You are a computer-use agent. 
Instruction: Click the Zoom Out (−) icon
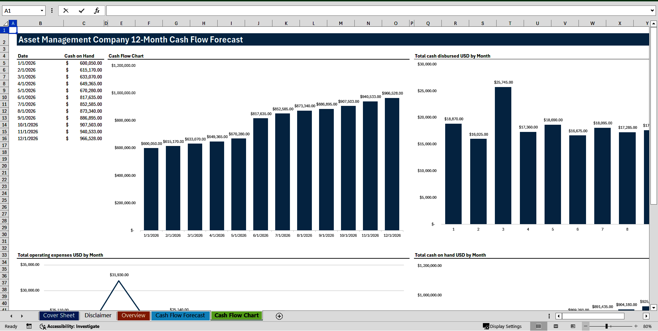[x=586, y=326]
